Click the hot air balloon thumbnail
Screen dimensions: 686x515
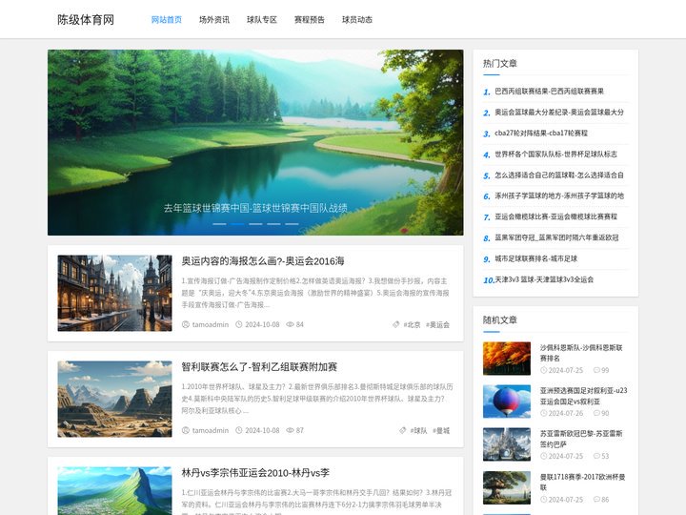tap(507, 402)
